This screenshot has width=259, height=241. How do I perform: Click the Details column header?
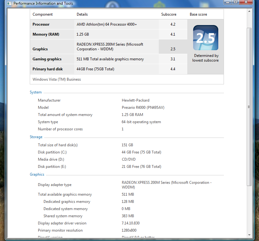82,14
